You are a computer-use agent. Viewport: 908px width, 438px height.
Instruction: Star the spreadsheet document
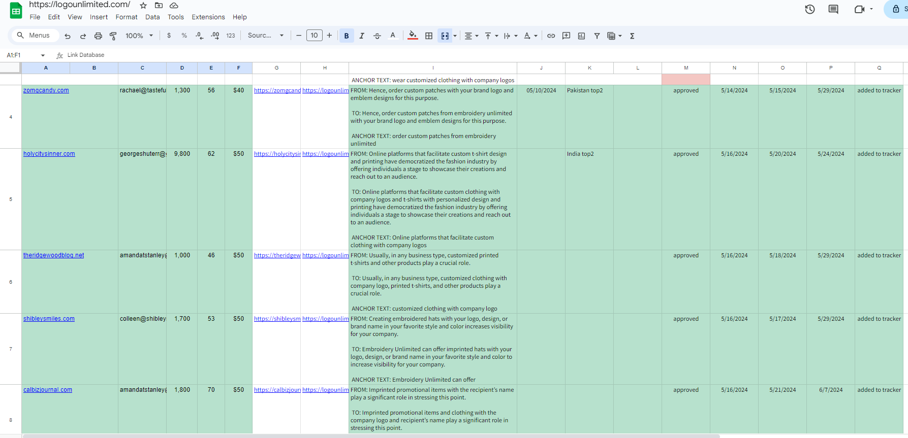[x=143, y=5]
